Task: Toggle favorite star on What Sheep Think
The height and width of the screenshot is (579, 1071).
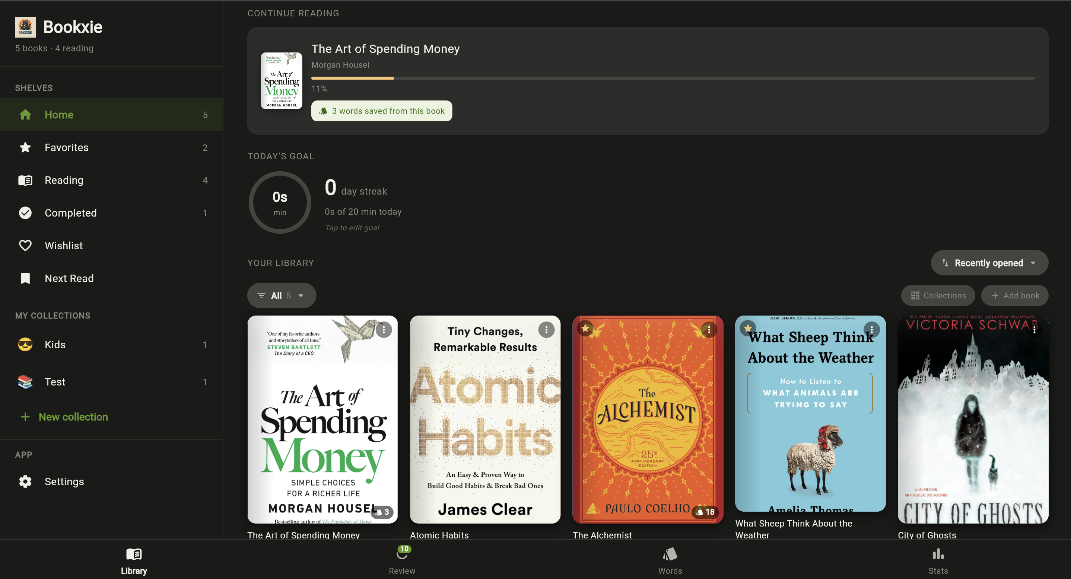Action: (x=747, y=328)
